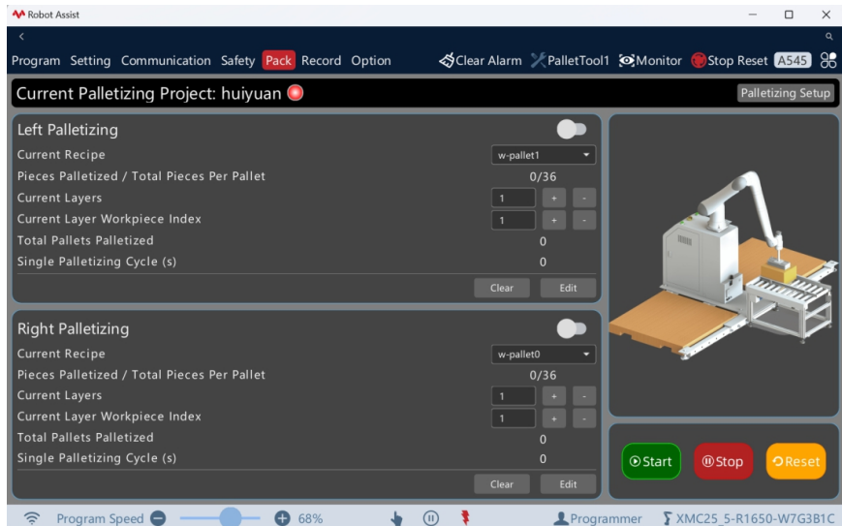Click the robot palletizer 3D preview
This screenshot has height=526, width=842.
tap(724, 265)
